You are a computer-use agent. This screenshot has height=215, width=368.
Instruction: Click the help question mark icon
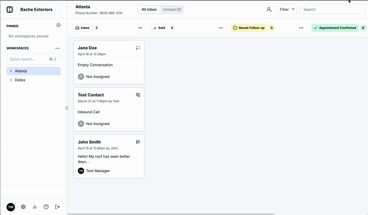coord(46,207)
